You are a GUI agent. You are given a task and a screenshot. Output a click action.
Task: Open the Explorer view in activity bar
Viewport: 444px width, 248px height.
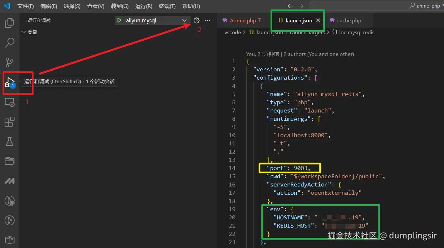coord(10,23)
